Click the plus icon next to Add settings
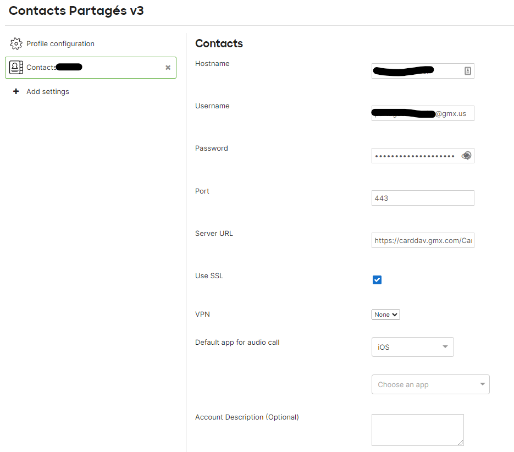Viewport: 514px width, 452px height. tap(16, 91)
